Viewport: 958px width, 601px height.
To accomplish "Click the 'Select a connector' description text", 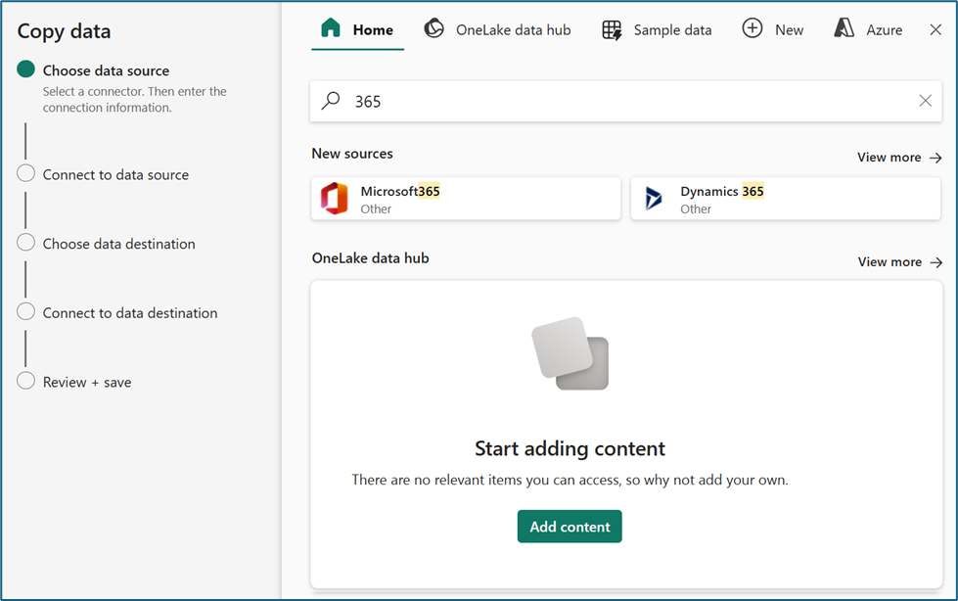I will click(134, 100).
